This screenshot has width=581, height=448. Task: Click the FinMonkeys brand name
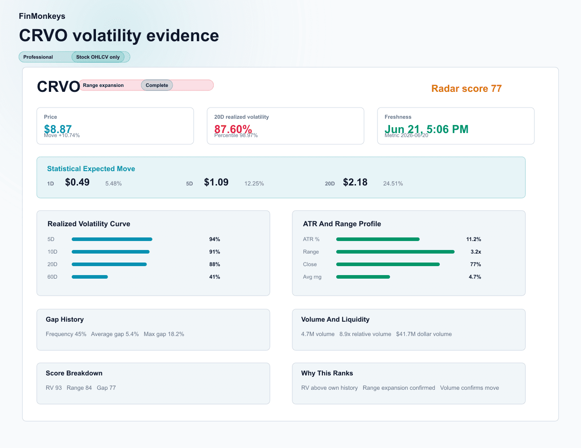point(42,16)
